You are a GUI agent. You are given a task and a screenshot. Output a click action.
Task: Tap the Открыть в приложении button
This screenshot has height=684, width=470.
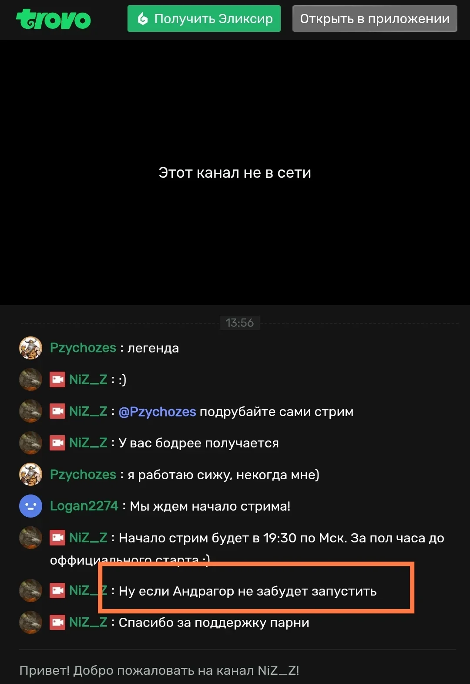coord(375,19)
